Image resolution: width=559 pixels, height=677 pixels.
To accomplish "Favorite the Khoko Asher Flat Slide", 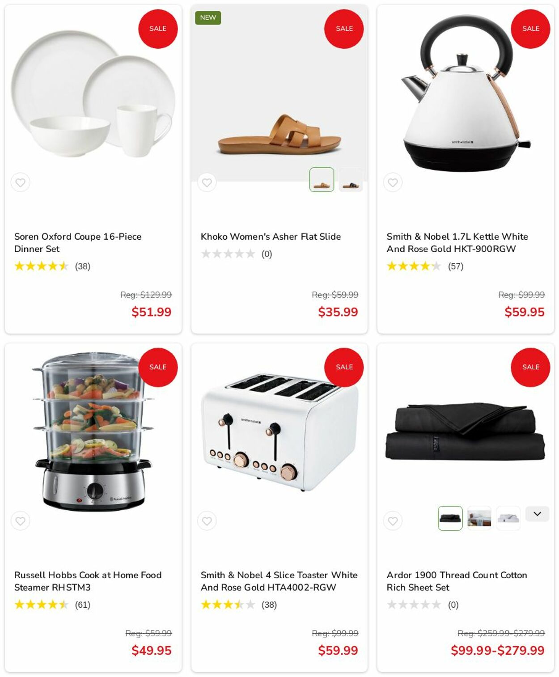I will coord(207,182).
